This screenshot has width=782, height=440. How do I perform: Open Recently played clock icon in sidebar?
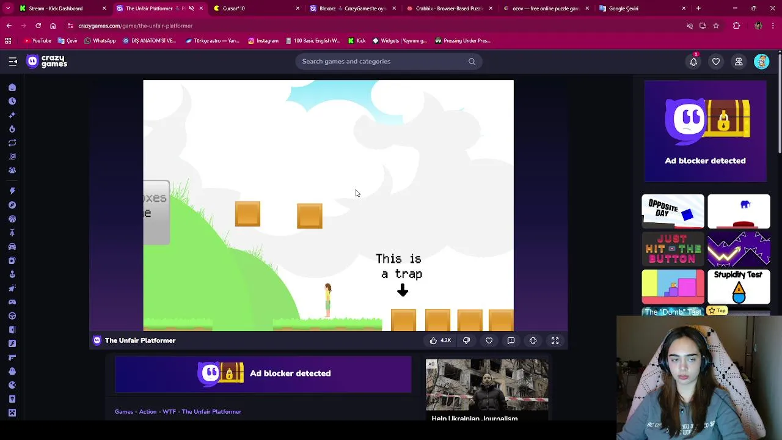(12, 101)
